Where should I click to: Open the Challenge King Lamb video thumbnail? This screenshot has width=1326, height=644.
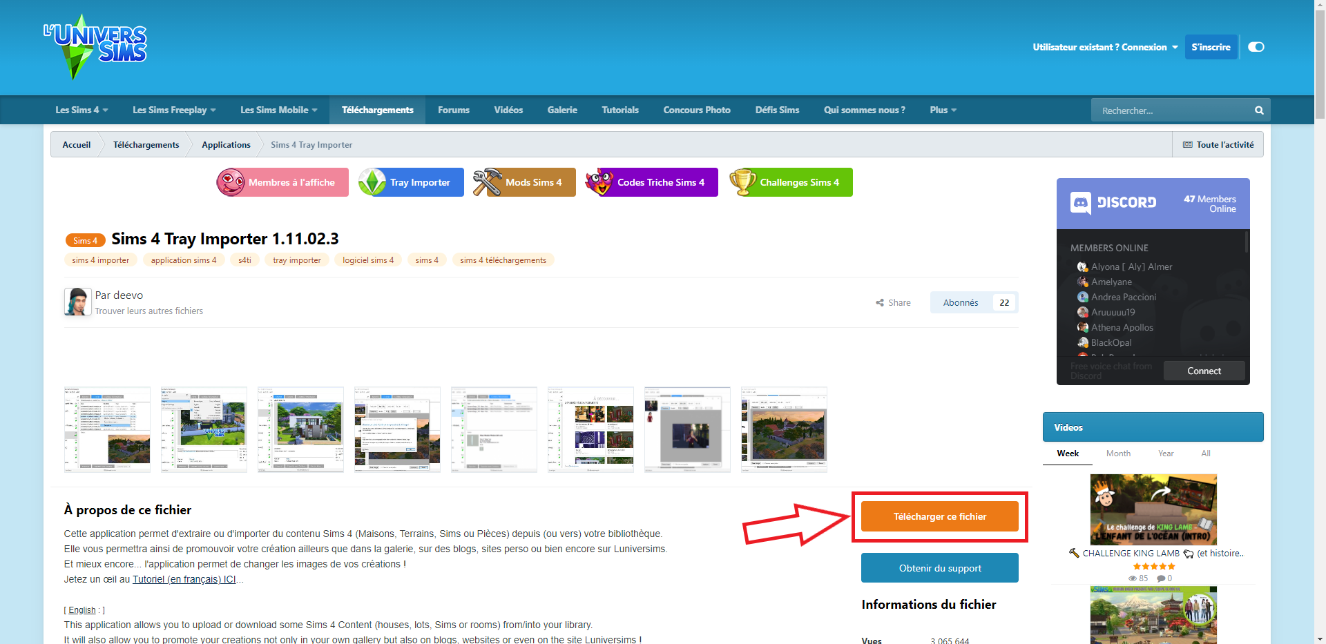[1153, 509]
